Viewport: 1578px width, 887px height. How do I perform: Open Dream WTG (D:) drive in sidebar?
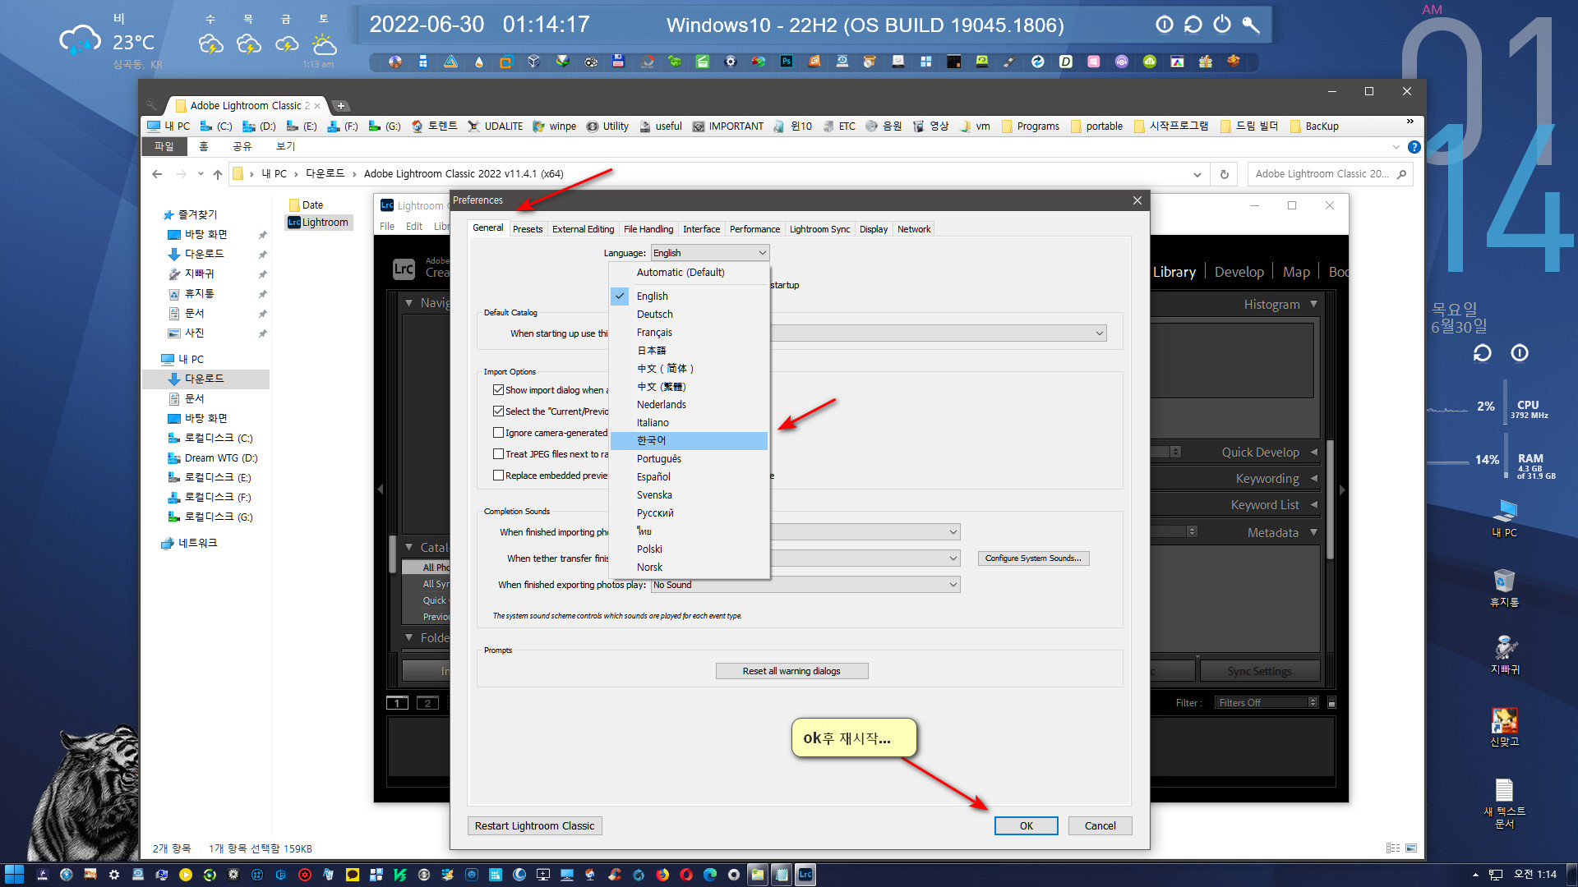tap(212, 458)
